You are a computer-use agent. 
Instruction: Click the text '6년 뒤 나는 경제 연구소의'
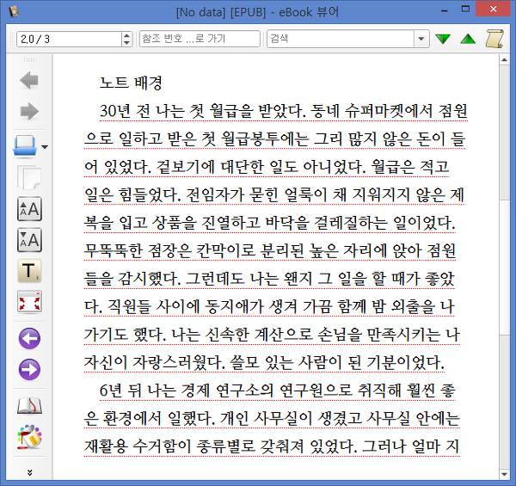tap(187, 391)
